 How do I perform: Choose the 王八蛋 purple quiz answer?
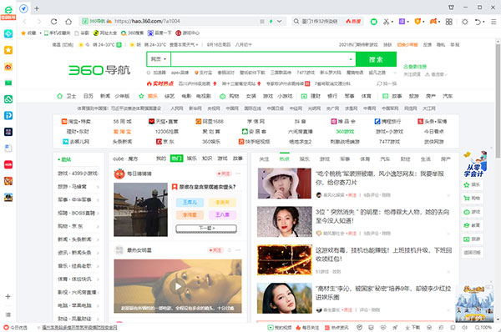coord(222,214)
